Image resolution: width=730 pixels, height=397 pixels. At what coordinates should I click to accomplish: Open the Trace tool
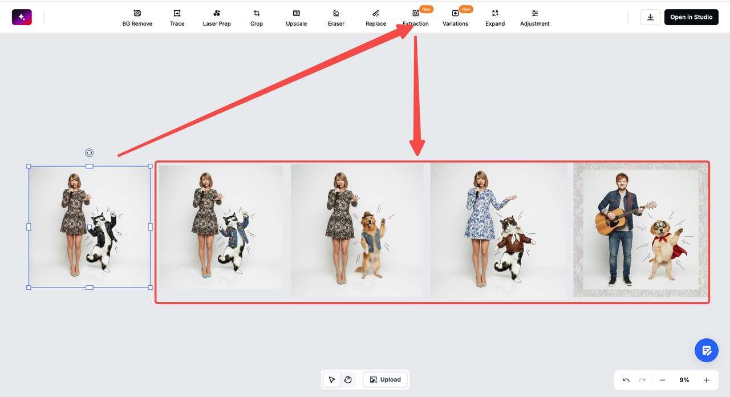[177, 18]
